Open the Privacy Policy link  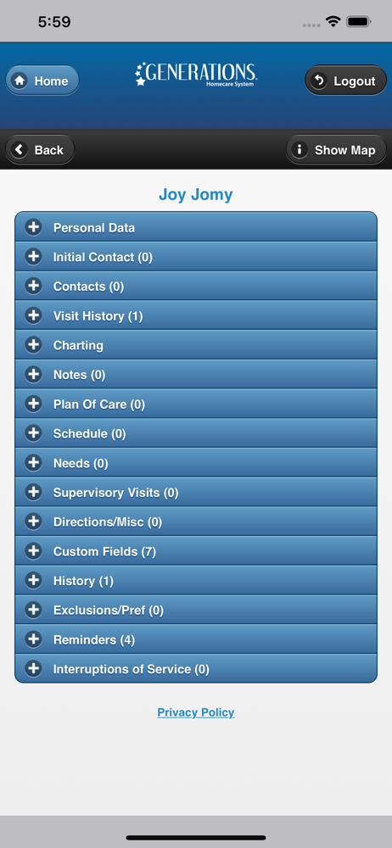(196, 712)
